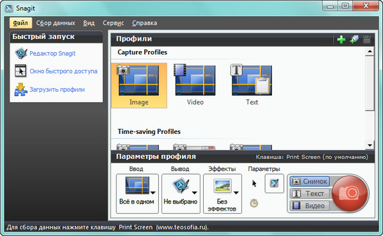The image size is (383, 236).
Task: Click the Capture Profiles heading
Action: pyautogui.click(x=142, y=52)
